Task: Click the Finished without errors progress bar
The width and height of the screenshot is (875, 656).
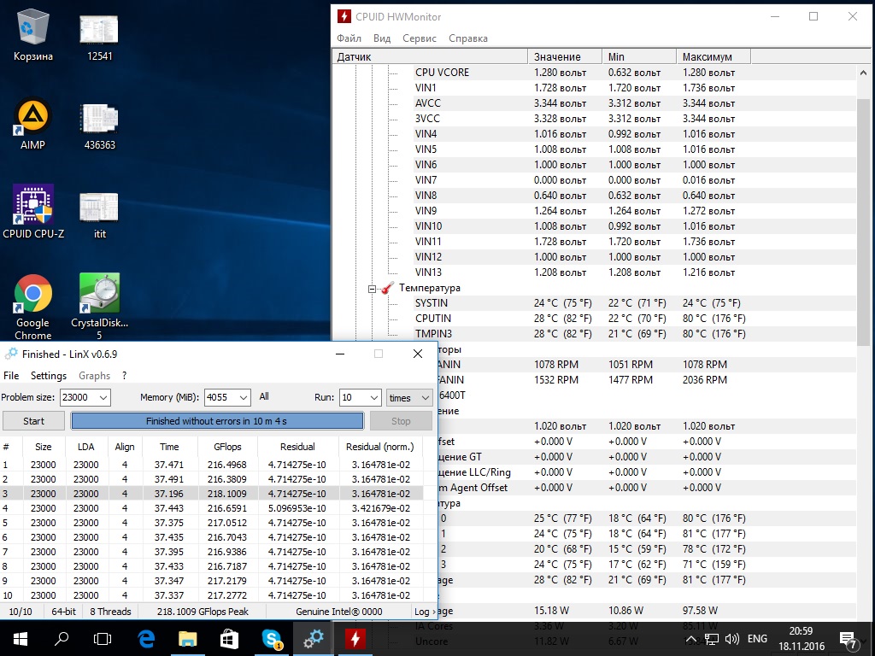Action: pyautogui.click(x=217, y=421)
